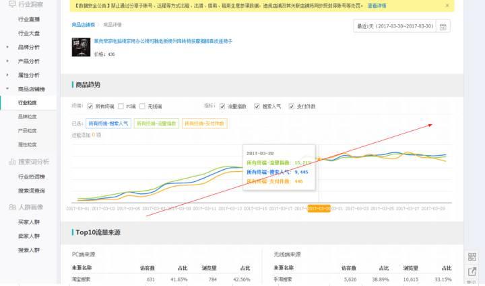Click the product thumbnail image
485x286 pixels.
81,47
